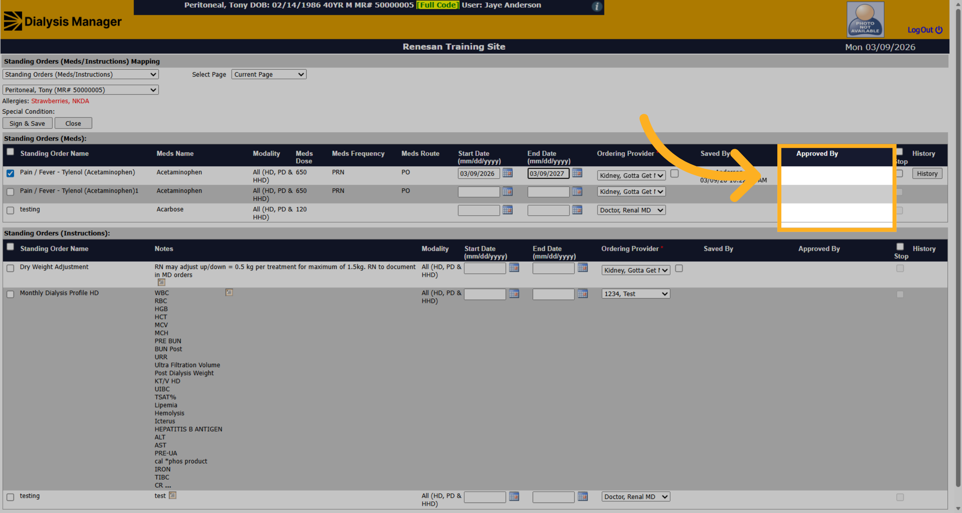Click the Log Out link
The image size is (962, 513).
click(x=925, y=30)
